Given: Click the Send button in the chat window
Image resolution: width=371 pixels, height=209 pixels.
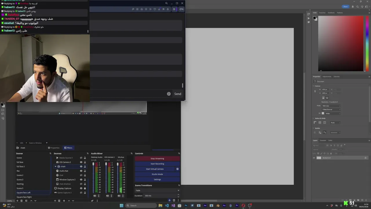Looking at the screenshot, I should pyautogui.click(x=178, y=94).
